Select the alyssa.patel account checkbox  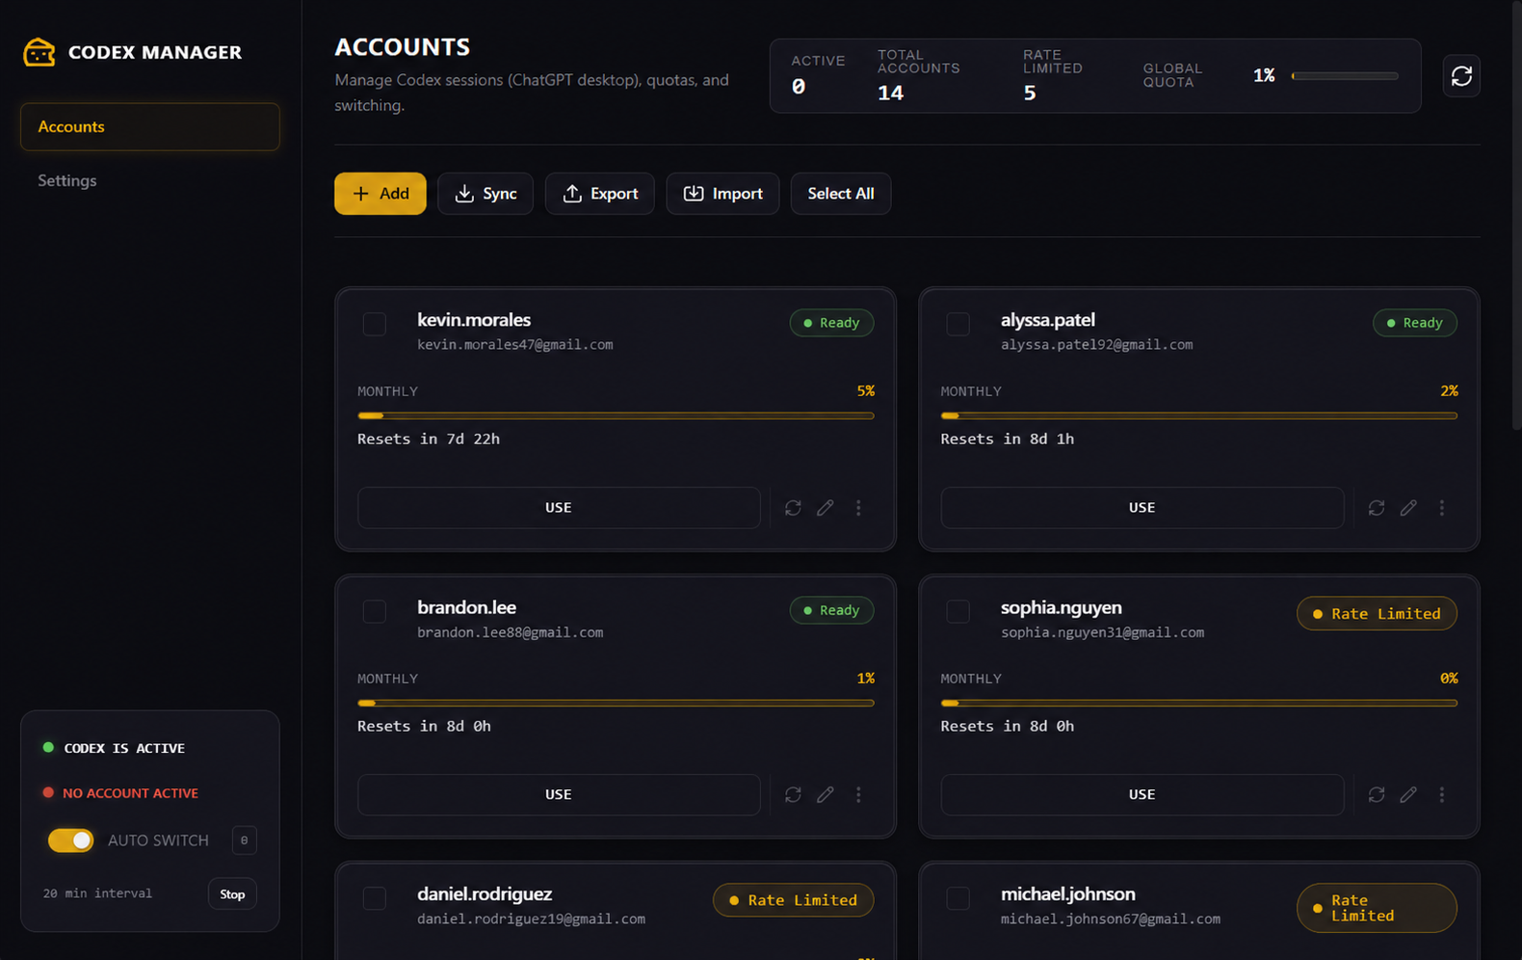pos(958,324)
